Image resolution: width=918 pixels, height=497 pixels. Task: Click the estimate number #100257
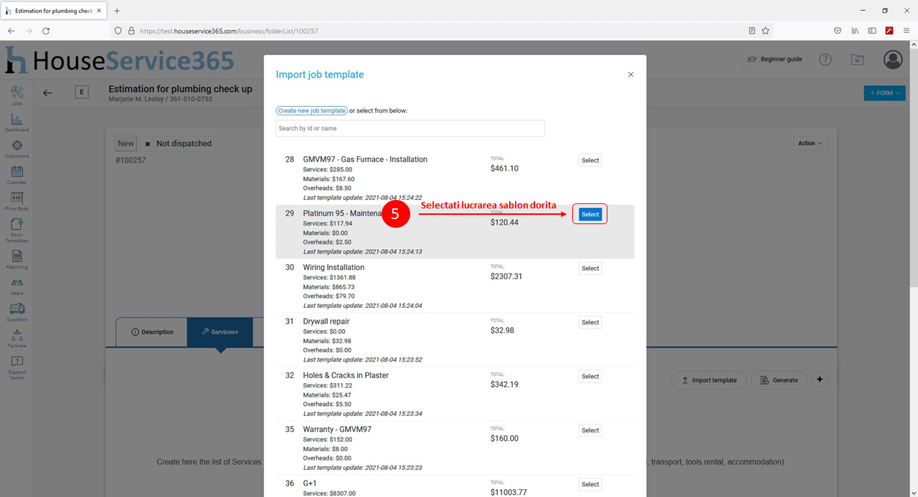pos(131,160)
